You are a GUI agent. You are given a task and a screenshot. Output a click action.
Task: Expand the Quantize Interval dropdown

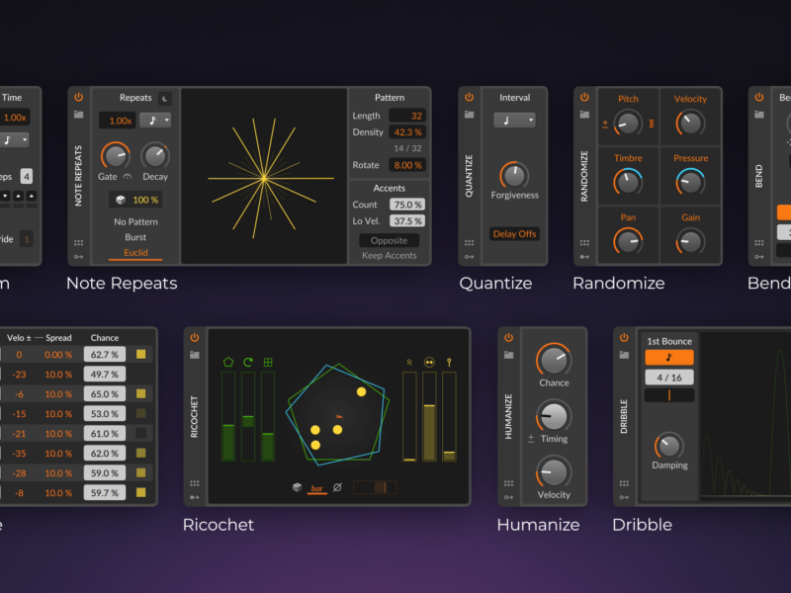point(514,121)
